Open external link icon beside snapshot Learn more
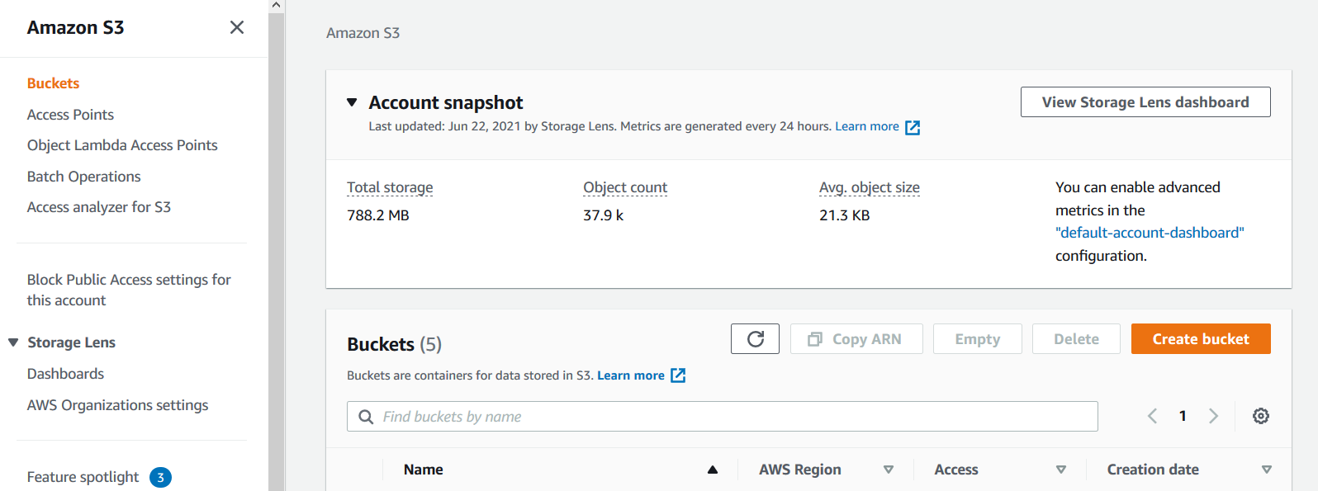1318x491 pixels. [913, 127]
